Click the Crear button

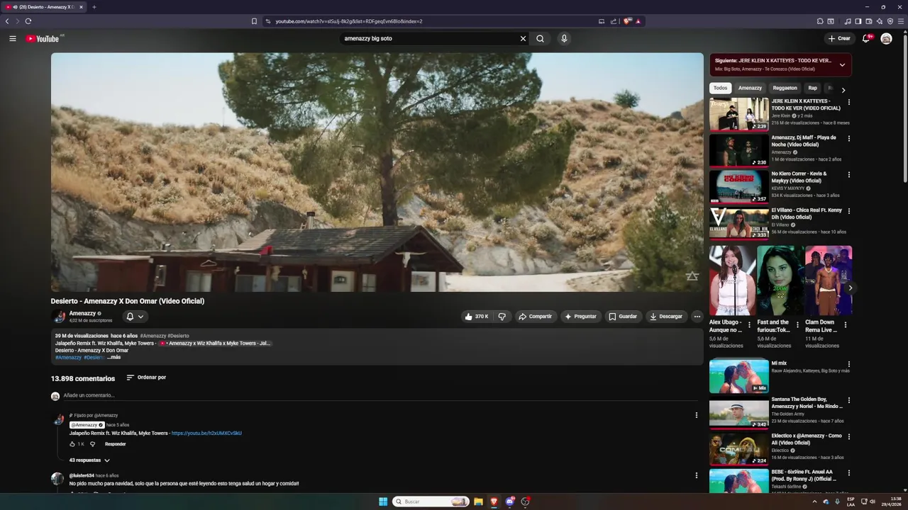click(839, 38)
